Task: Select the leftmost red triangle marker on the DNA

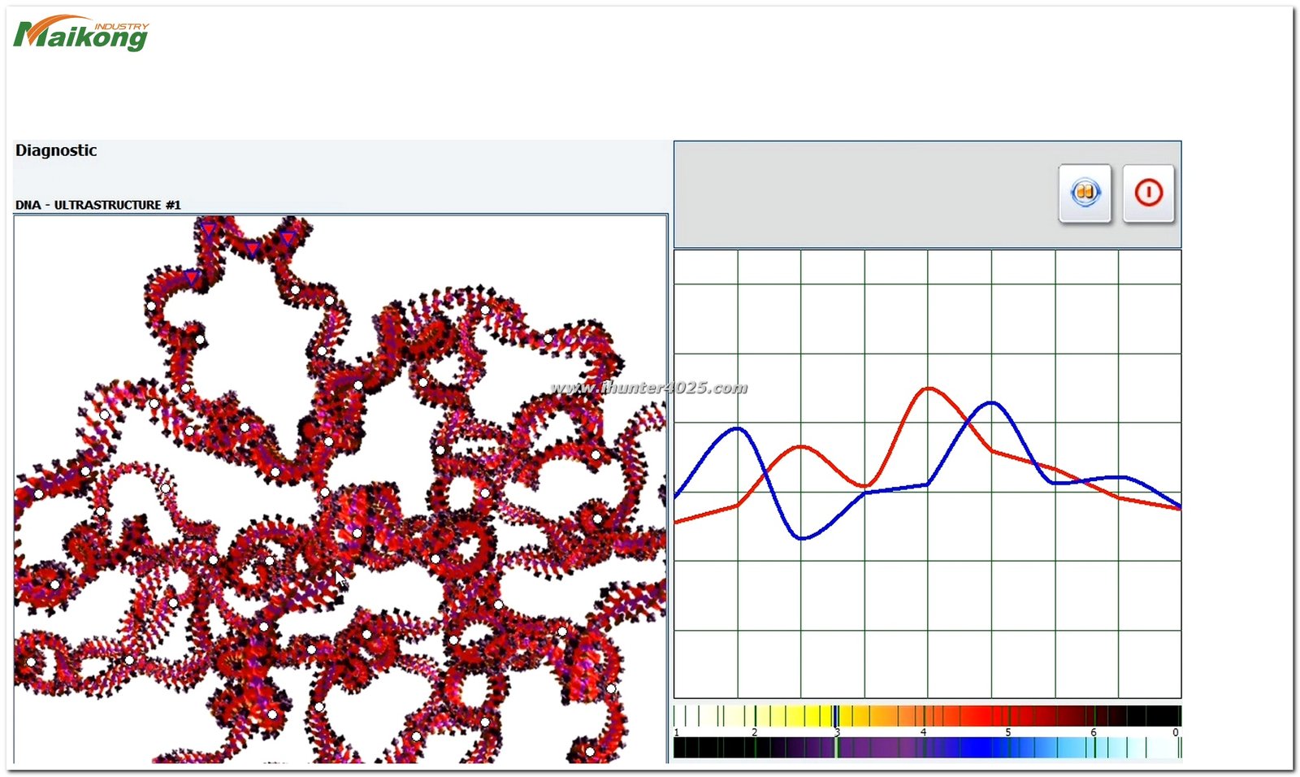Action: pos(191,277)
